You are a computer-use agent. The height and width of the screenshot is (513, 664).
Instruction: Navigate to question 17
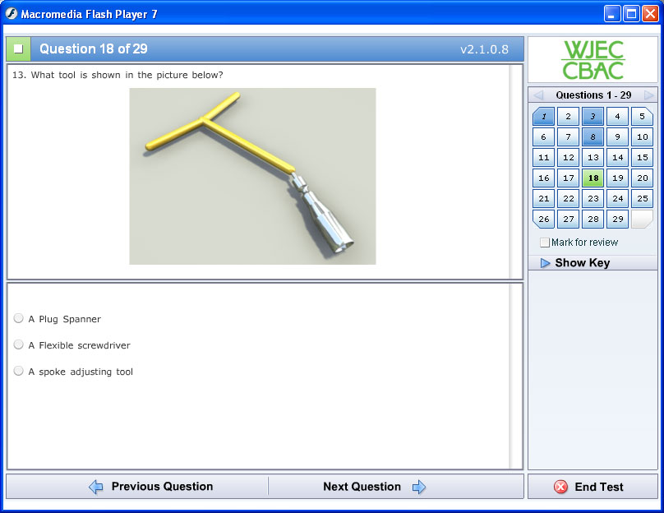[569, 178]
